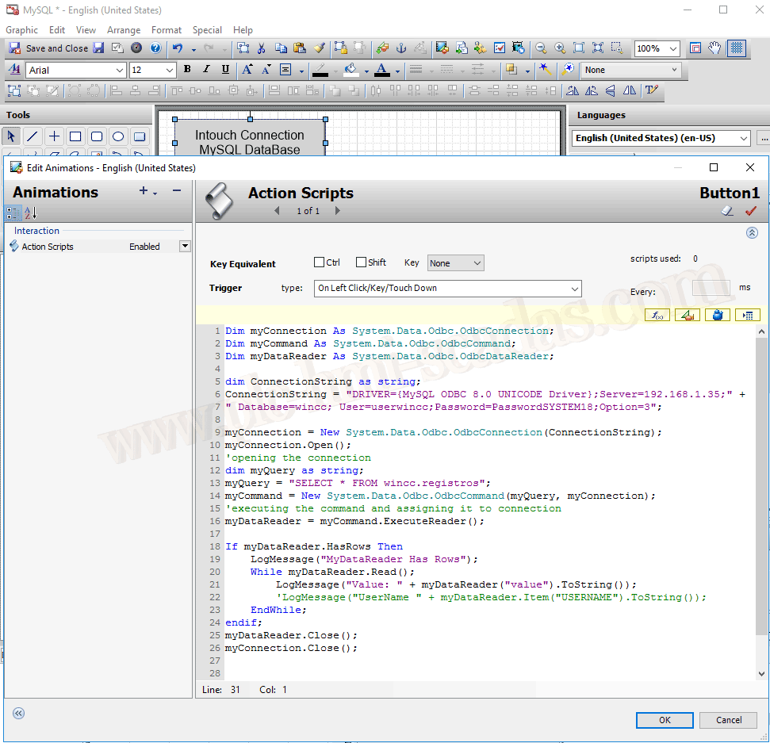
Task: Open the Trigger type dropdown
Action: pos(447,289)
